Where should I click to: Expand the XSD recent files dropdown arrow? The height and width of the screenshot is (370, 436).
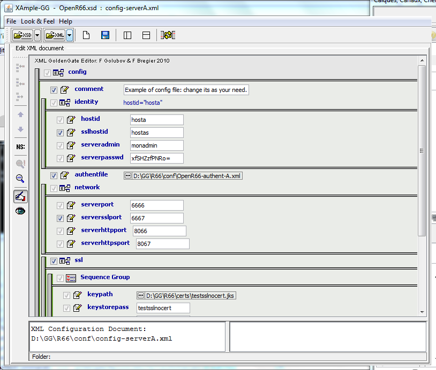(37, 35)
